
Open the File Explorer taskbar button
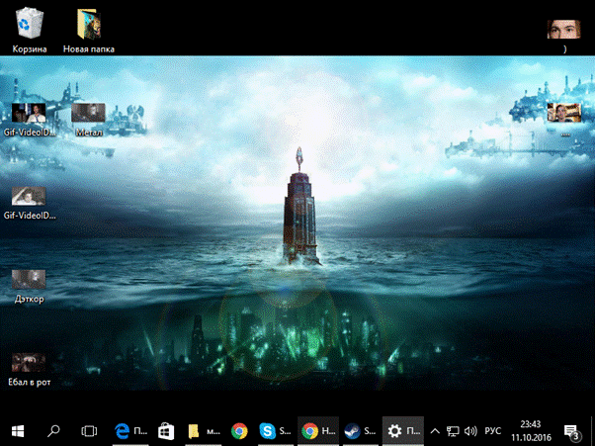203,431
